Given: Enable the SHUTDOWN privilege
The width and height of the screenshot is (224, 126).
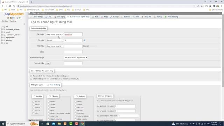Looking at the screenshot, I should [x=76, y=113].
